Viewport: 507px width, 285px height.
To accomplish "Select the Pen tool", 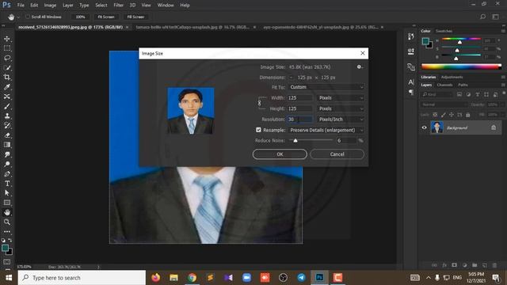I will pyautogui.click(x=7, y=174).
